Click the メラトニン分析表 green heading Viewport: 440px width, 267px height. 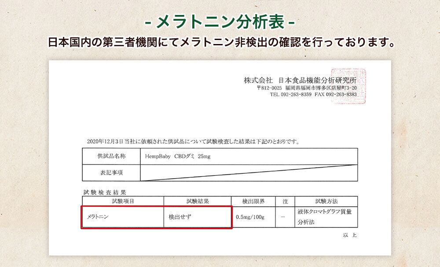tap(220, 22)
